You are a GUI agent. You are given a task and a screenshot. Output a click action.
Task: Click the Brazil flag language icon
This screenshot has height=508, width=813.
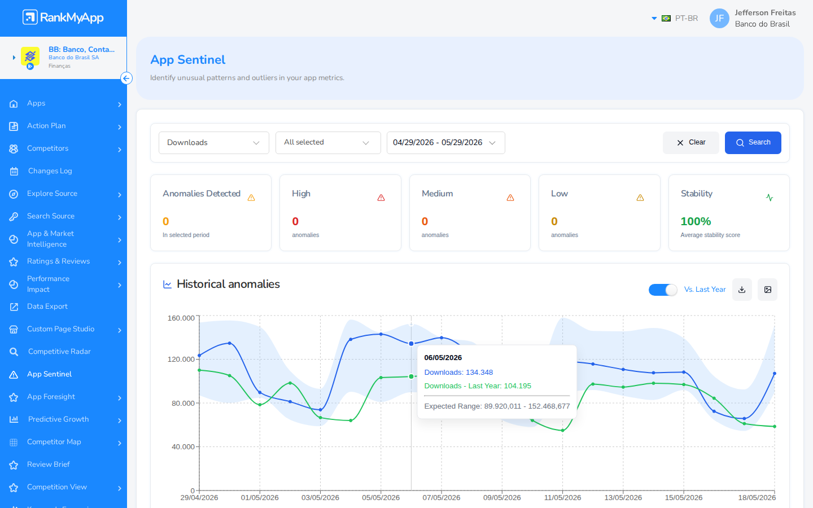(x=666, y=19)
